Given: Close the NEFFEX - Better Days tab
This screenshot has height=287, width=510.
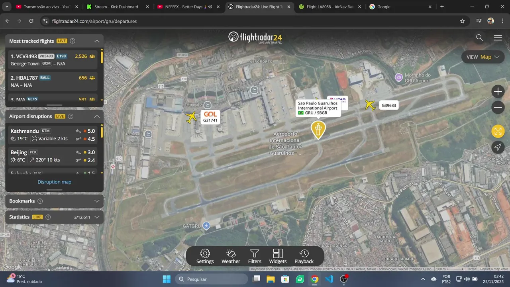Looking at the screenshot, I should tap(218, 7).
